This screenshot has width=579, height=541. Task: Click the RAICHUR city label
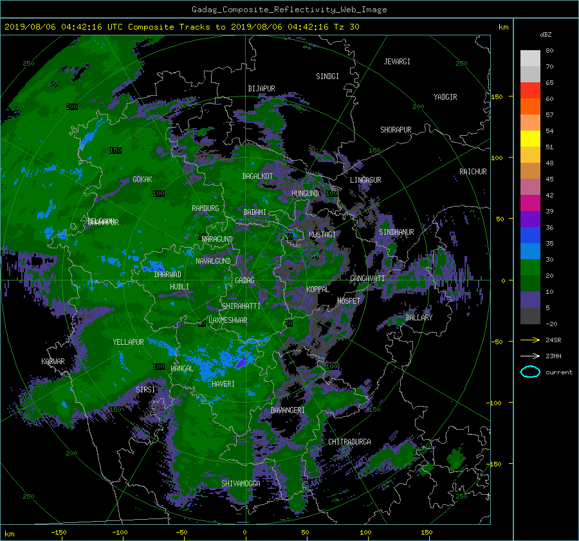click(x=473, y=172)
